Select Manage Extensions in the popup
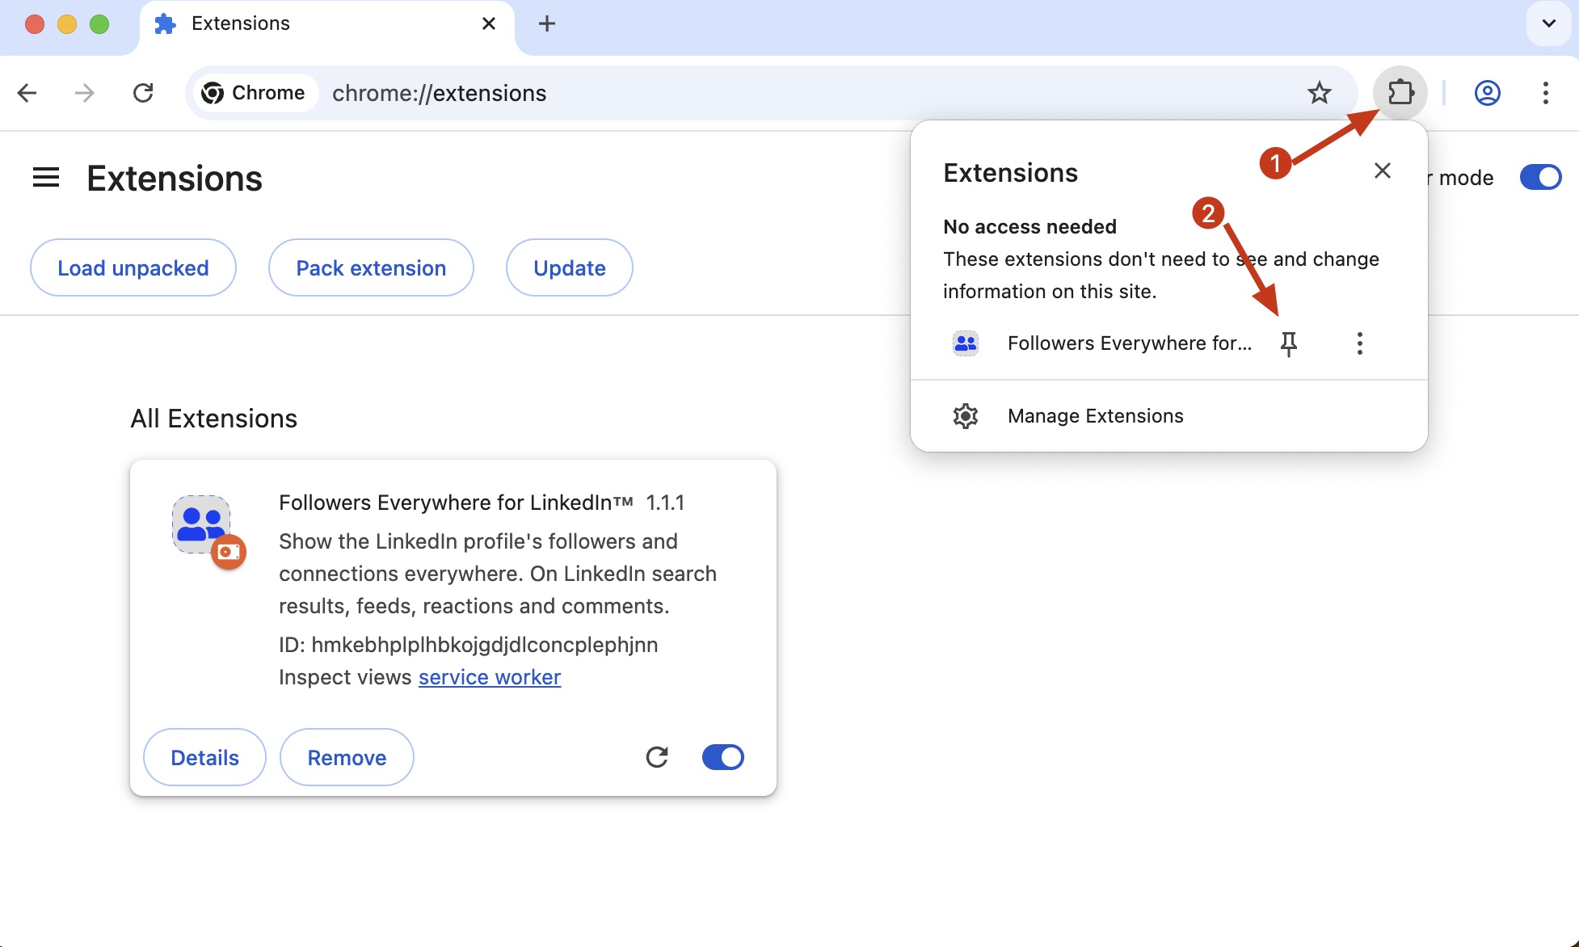1579x947 pixels. (x=1094, y=415)
